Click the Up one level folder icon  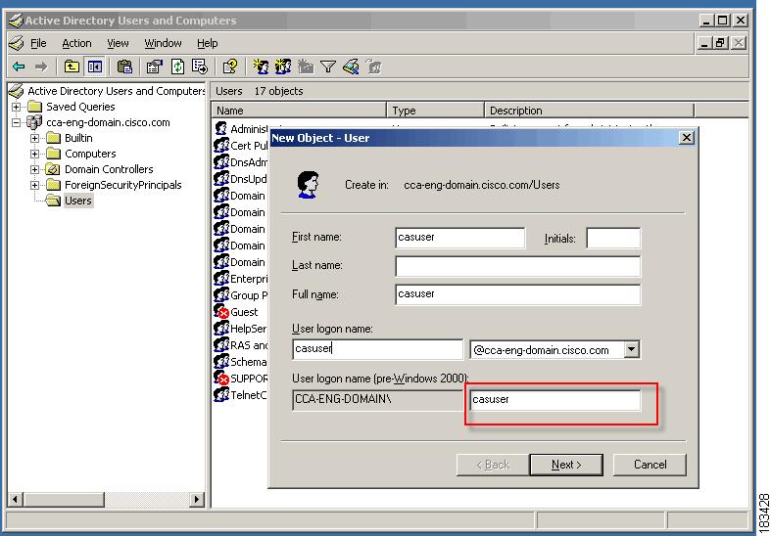[x=72, y=67]
